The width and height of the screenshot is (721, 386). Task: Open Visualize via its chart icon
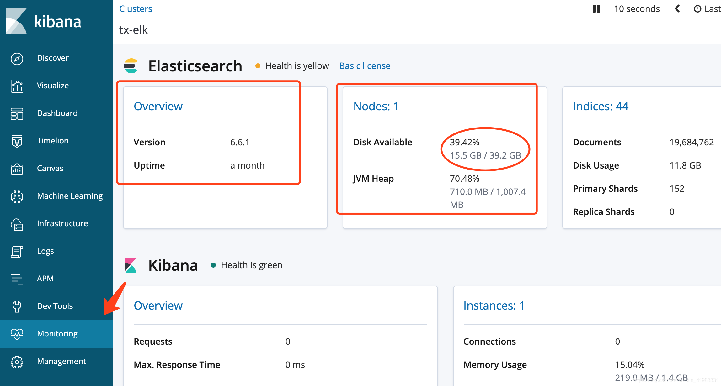coord(17,86)
